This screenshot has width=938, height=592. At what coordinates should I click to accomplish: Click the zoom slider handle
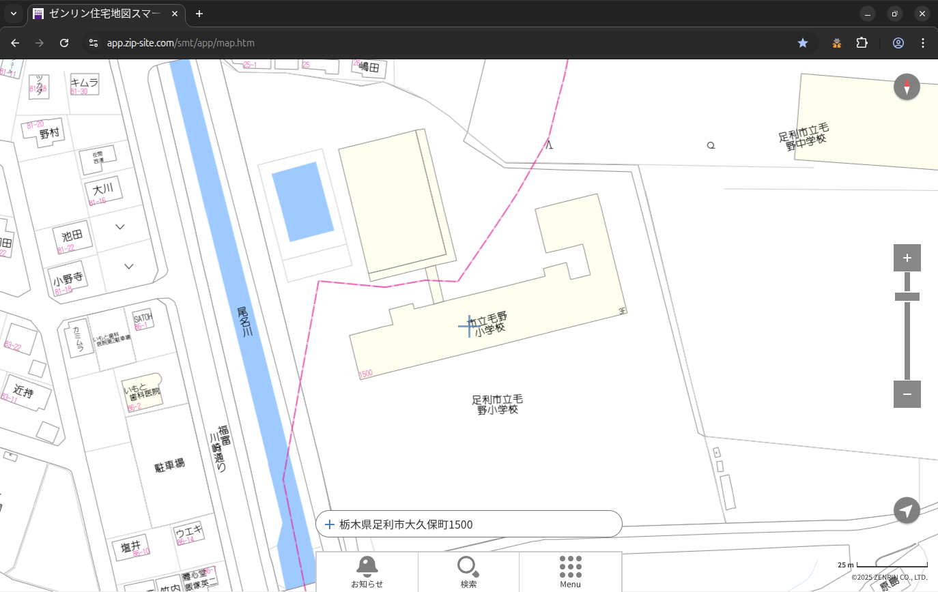(907, 297)
